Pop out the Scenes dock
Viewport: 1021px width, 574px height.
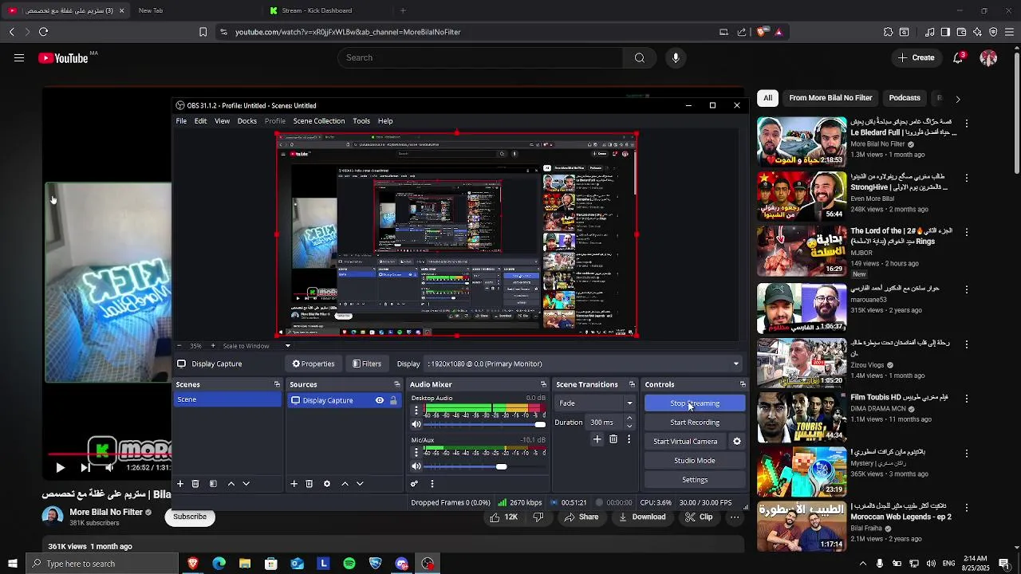click(277, 384)
